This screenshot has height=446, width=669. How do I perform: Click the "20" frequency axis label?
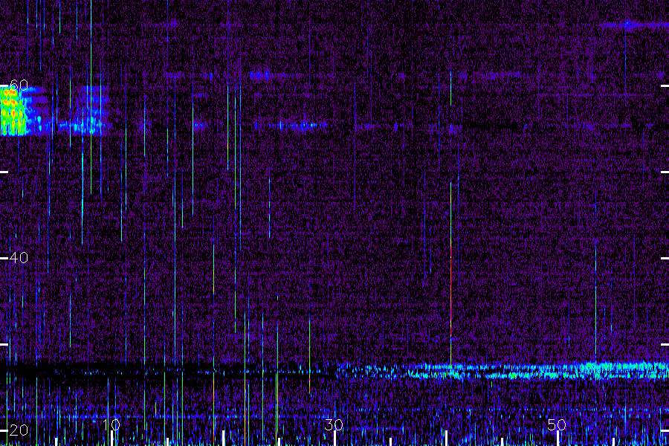pos(19,430)
